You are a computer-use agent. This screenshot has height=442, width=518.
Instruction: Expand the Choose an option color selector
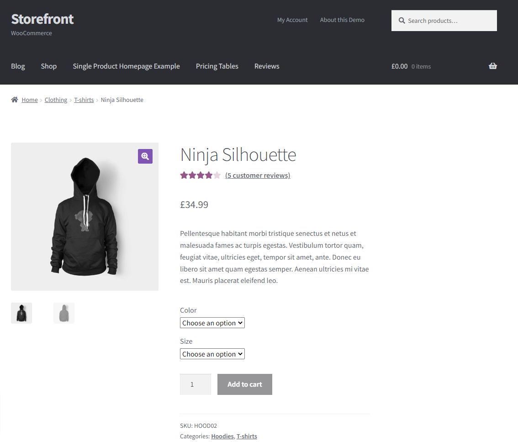pyautogui.click(x=212, y=322)
